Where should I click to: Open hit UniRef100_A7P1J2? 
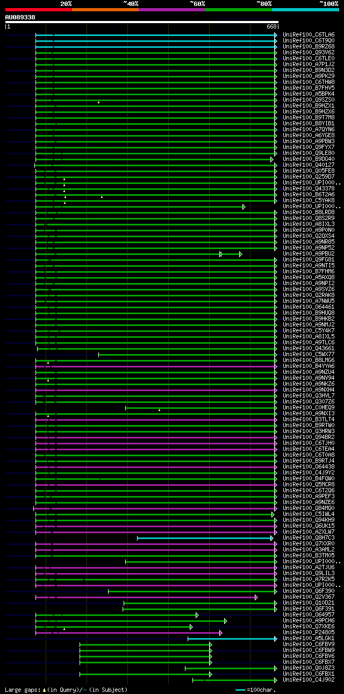pos(309,64)
